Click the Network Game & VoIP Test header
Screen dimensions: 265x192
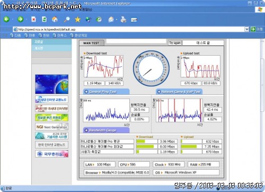(x=179, y=92)
